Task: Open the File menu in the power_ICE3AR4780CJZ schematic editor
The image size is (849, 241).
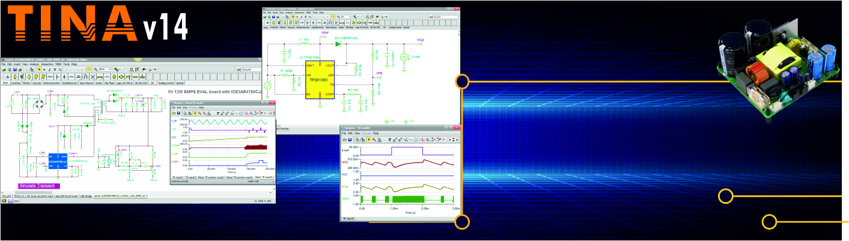Action: coord(3,64)
